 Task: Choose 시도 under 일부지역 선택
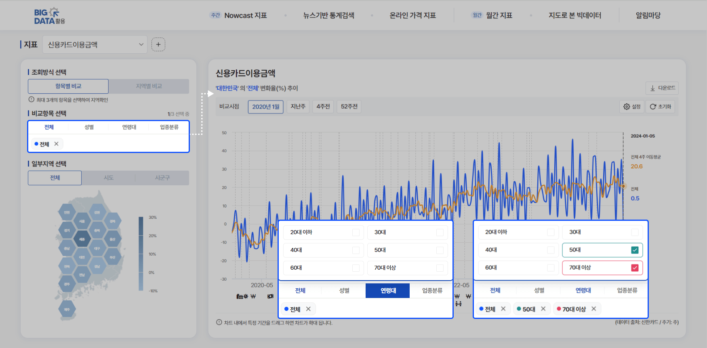point(109,178)
